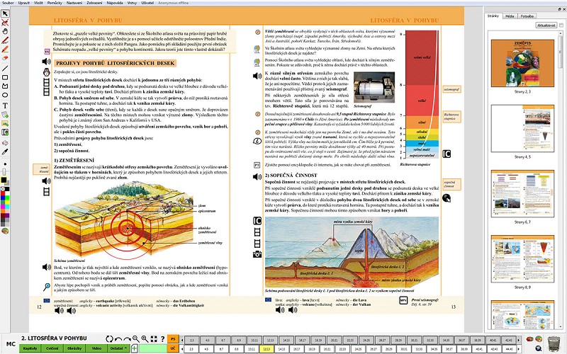Click the Aktualizovat button
The height and width of the screenshot is (354, 567).
coord(546,25)
